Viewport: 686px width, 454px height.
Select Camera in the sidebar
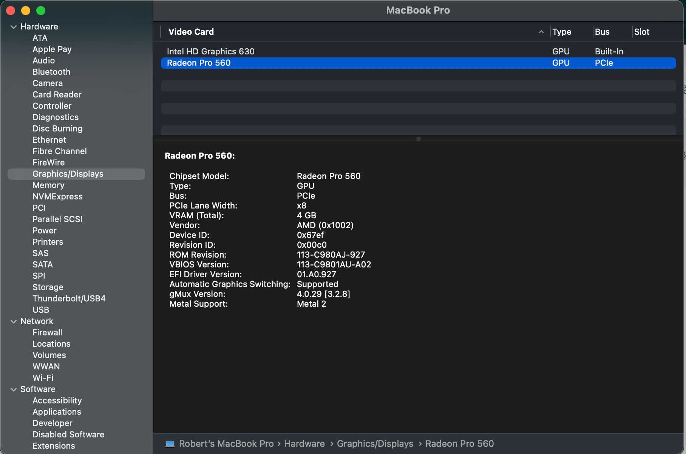pos(48,83)
